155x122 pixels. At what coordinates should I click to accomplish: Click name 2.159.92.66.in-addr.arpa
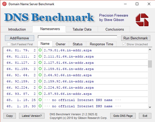pyautogui.click(x=69, y=81)
